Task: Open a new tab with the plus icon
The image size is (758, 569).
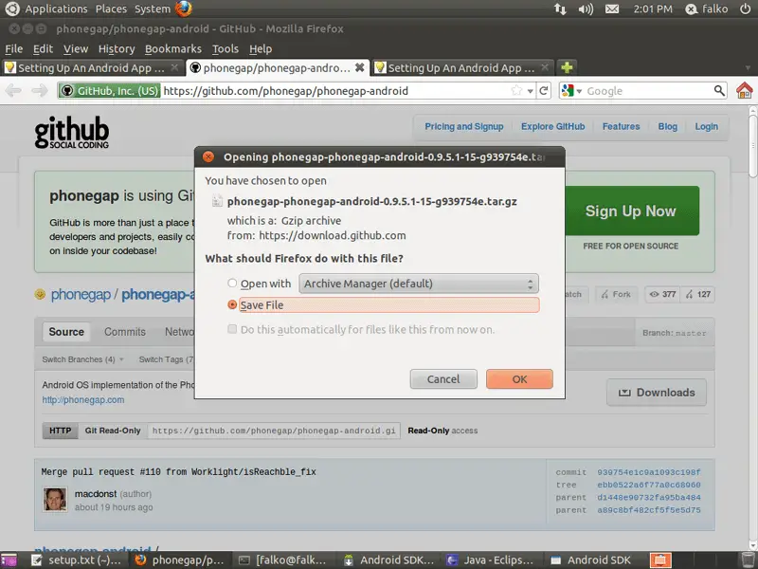Action: click(567, 67)
